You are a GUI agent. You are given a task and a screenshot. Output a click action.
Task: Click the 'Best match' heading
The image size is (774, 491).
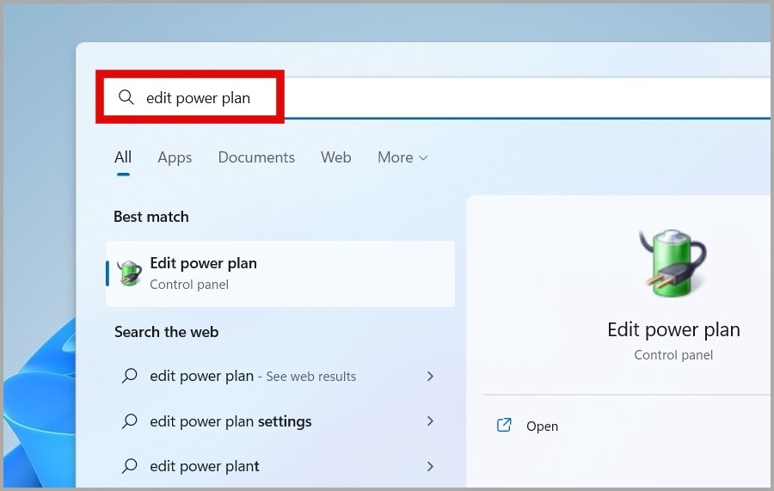click(x=151, y=217)
